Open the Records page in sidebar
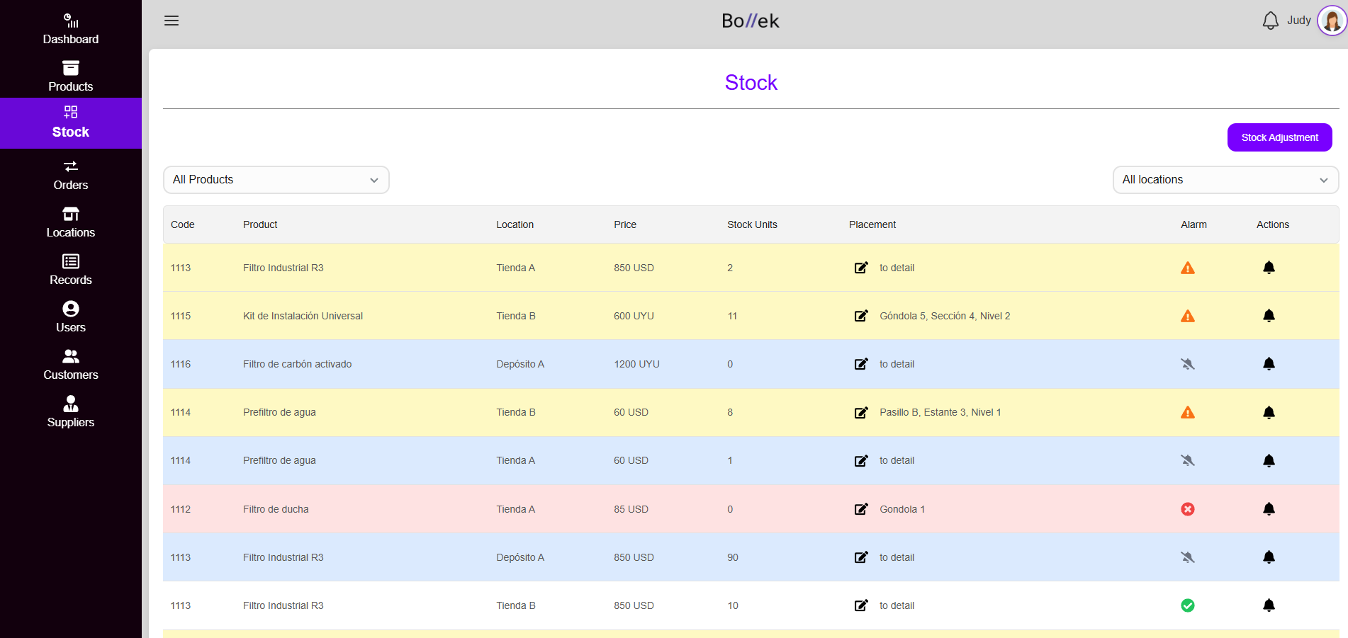This screenshot has height=638, width=1348. pos(71,270)
